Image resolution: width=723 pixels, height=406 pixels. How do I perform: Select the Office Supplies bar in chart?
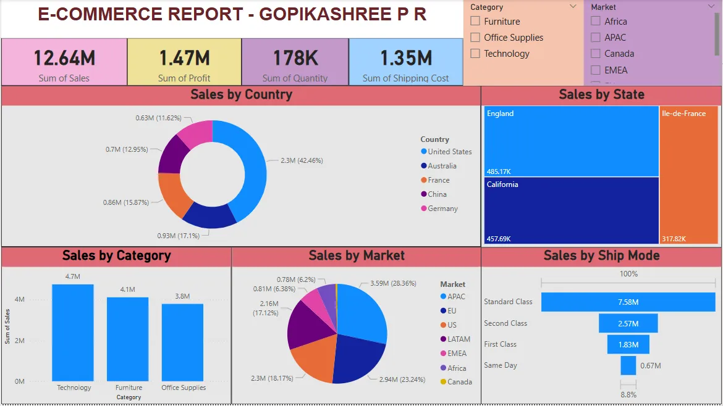coord(182,342)
